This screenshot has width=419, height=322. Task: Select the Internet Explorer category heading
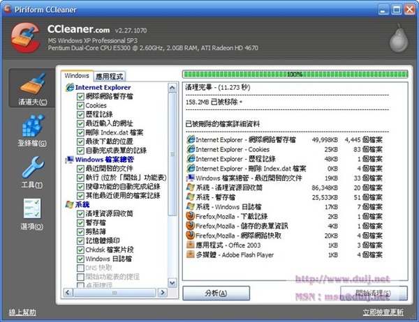tap(103, 88)
